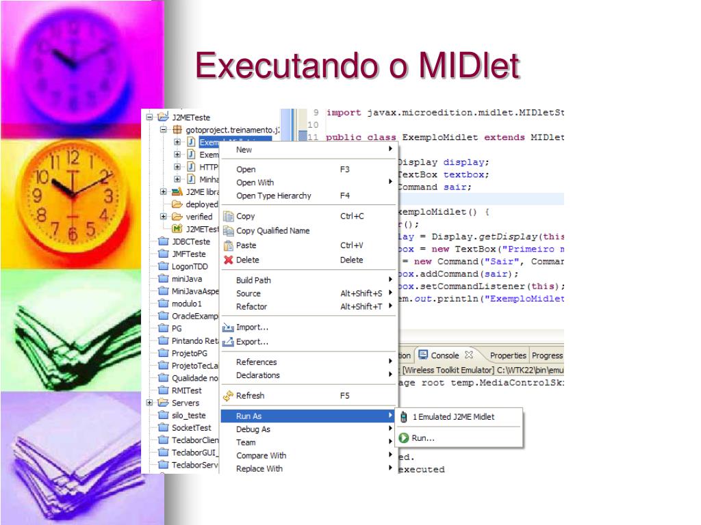Select ProjetoPG project in tree
Image resolution: width=701 pixels, height=525 pixels.
[190, 353]
